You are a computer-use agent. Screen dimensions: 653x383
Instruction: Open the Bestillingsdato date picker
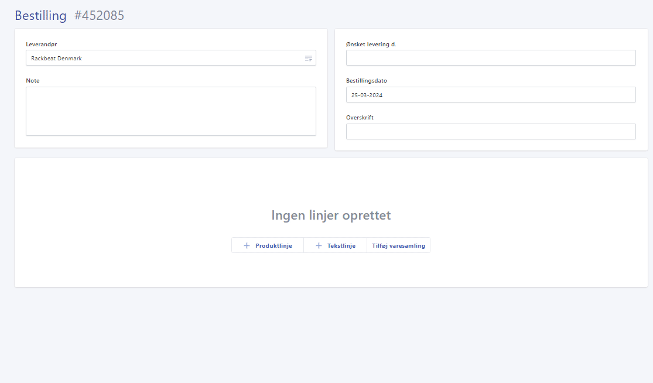pyautogui.click(x=491, y=94)
